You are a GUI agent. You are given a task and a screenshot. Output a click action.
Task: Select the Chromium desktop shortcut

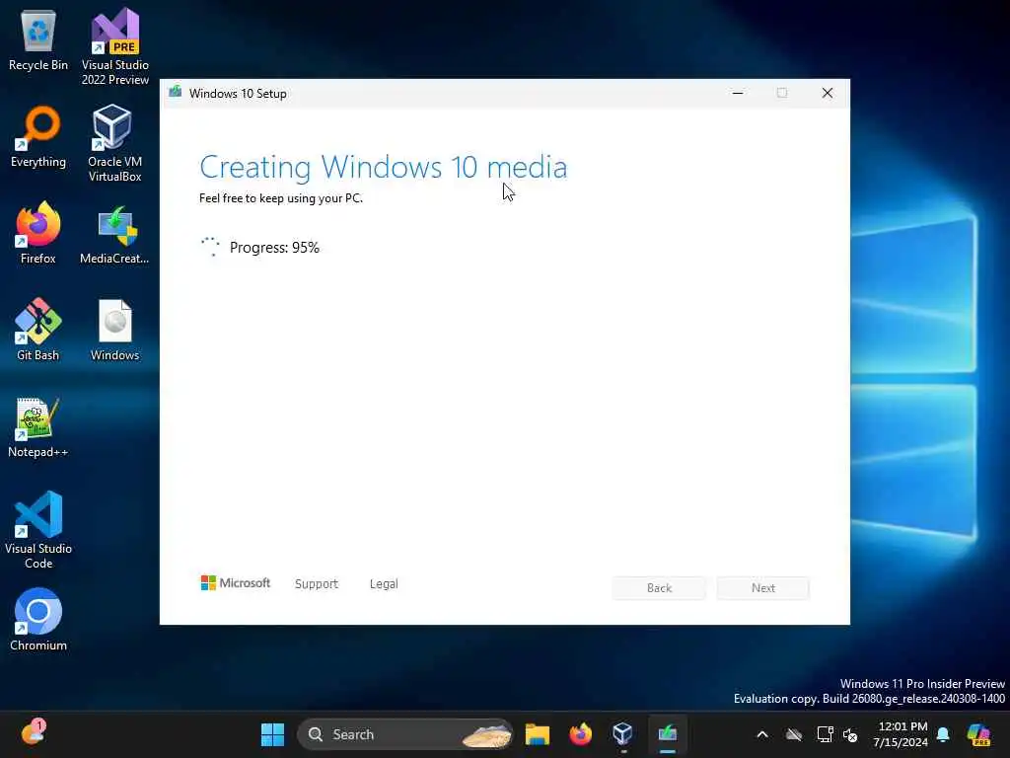coord(38,620)
